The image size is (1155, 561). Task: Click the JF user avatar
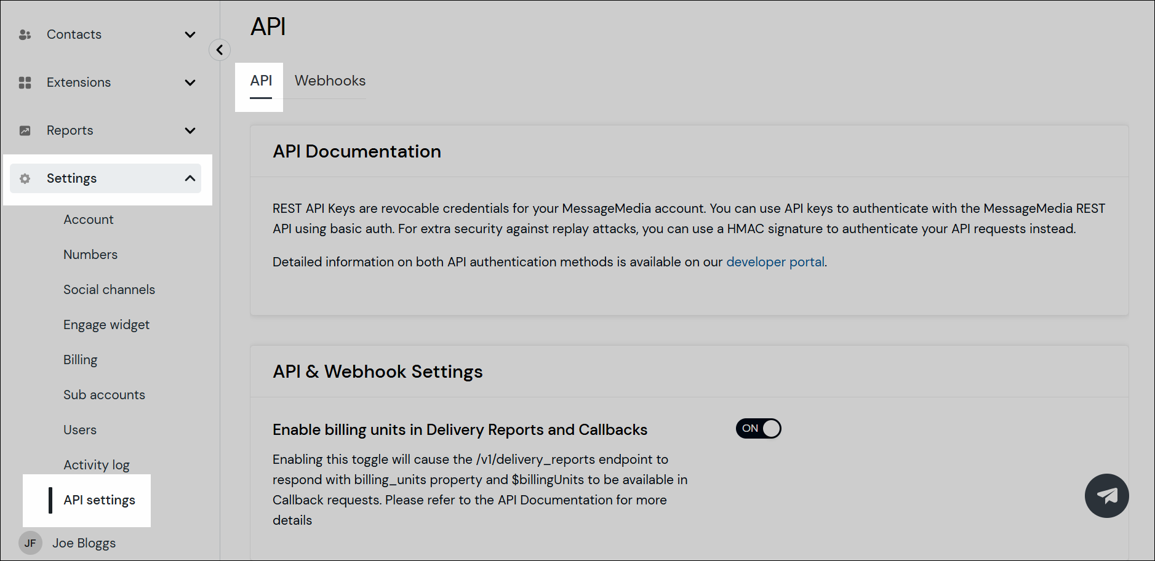(30, 543)
